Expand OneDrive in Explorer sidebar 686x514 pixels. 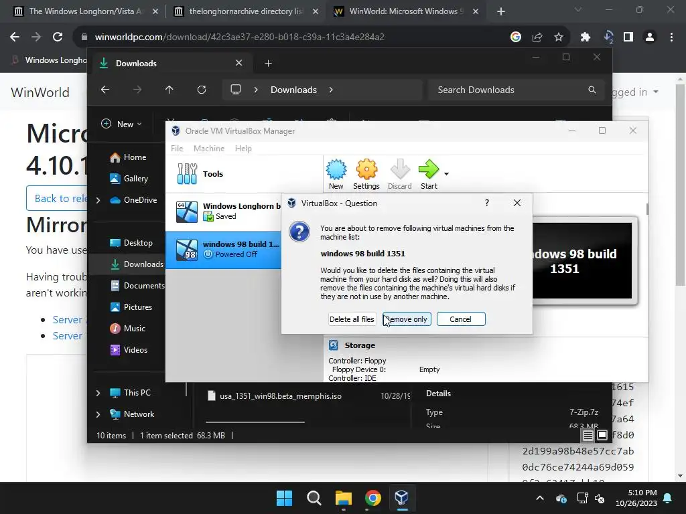(98, 200)
